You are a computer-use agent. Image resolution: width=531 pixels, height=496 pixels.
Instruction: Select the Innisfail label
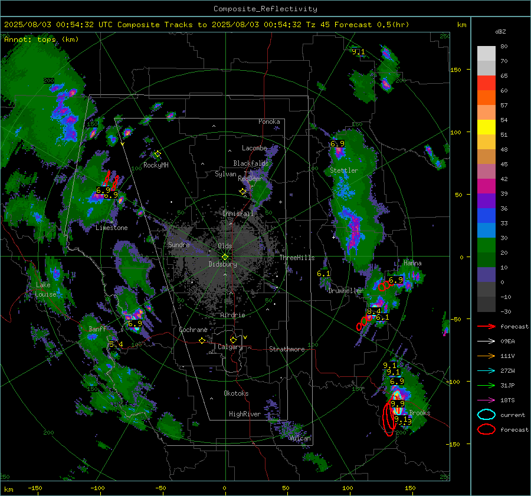[x=238, y=213]
